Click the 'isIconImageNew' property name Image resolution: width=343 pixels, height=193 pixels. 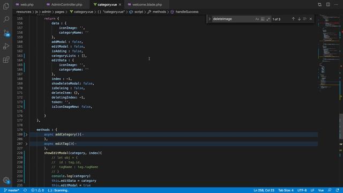(64, 107)
